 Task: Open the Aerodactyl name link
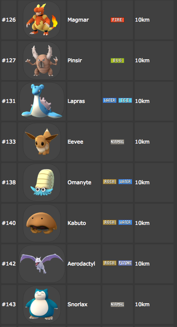[81, 264]
